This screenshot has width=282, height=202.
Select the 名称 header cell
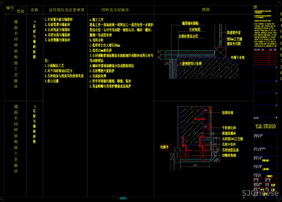[34, 10]
